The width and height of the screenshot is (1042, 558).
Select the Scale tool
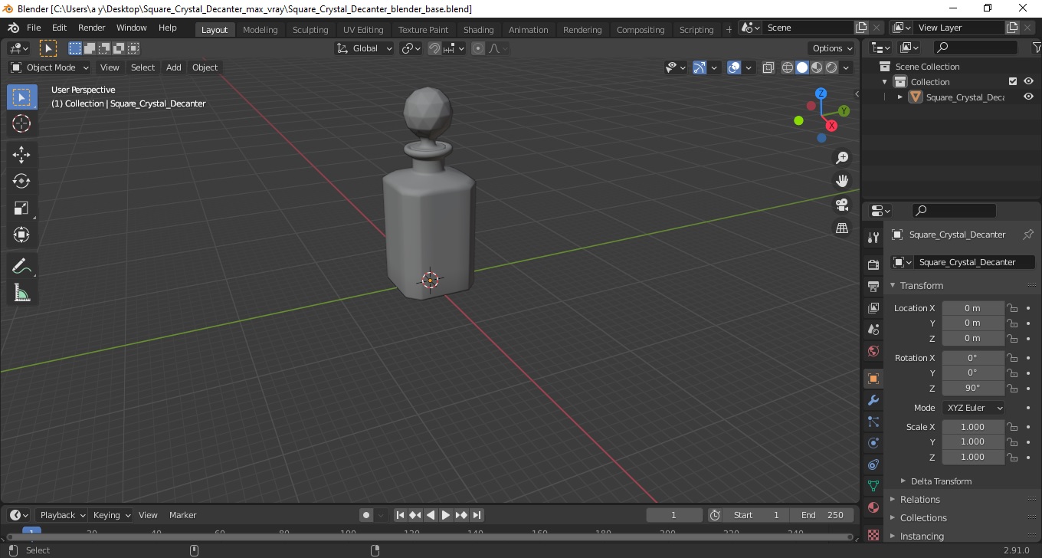[x=21, y=208]
